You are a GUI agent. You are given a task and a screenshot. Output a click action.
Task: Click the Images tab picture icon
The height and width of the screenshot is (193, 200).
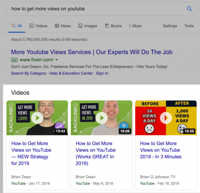(80, 26)
